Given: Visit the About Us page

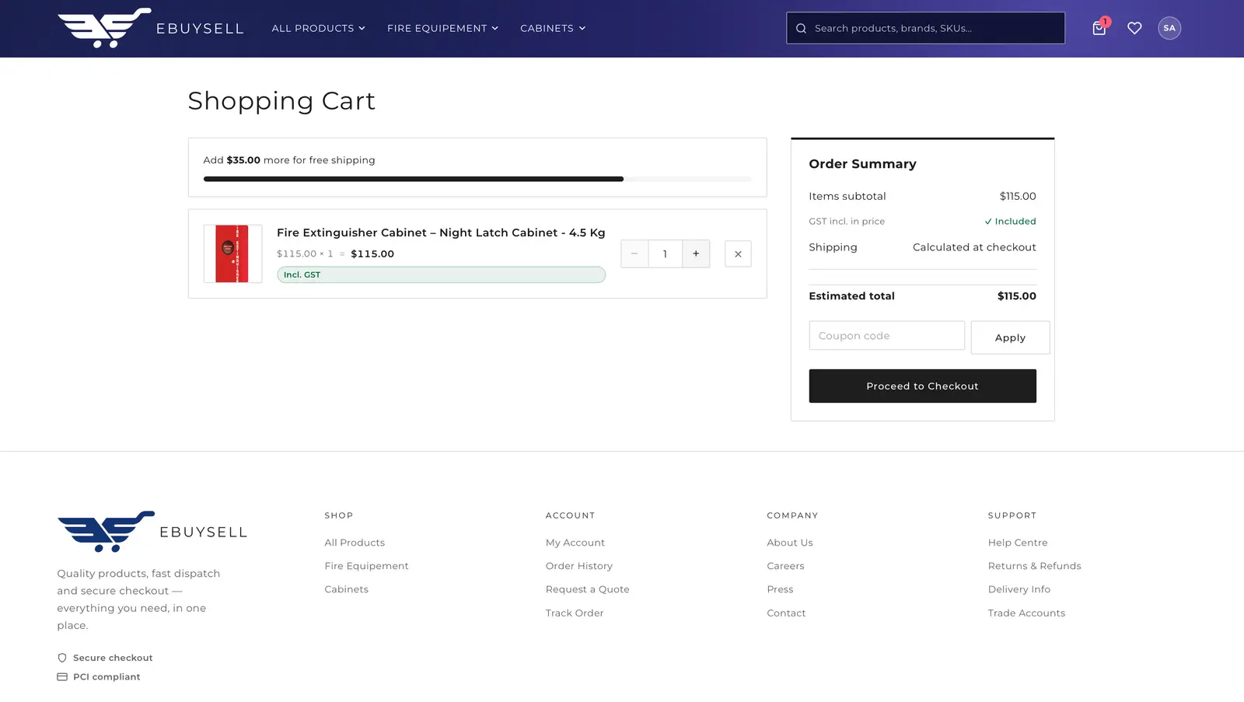Looking at the screenshot, I should 789,543.
